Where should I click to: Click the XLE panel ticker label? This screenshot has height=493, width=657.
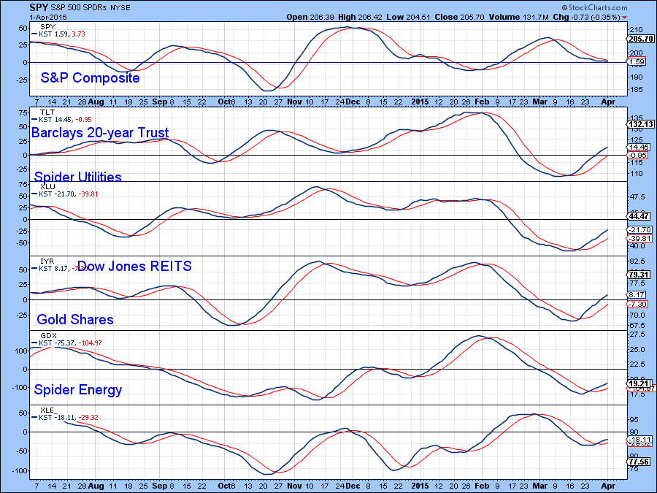click(x=47, y=410)
